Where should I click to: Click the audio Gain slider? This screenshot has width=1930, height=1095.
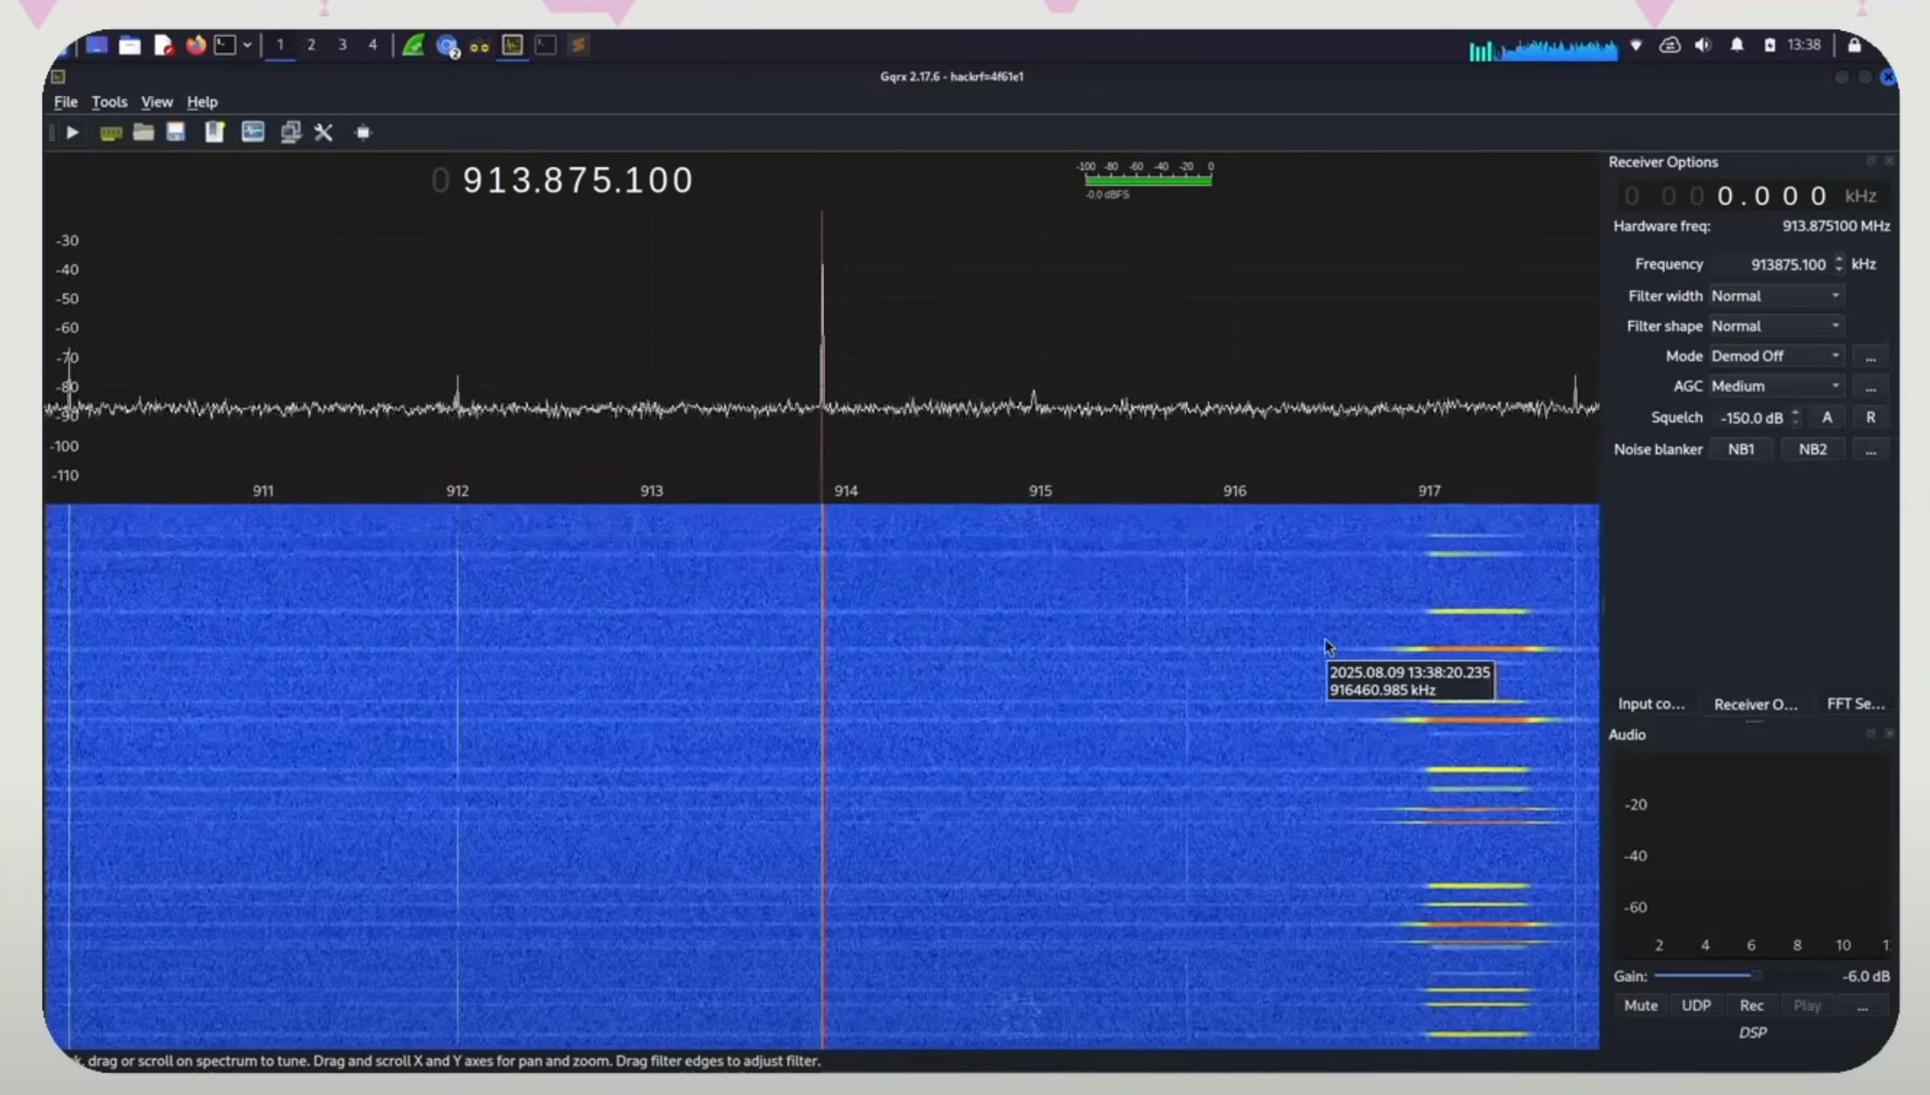(1708, 976)
